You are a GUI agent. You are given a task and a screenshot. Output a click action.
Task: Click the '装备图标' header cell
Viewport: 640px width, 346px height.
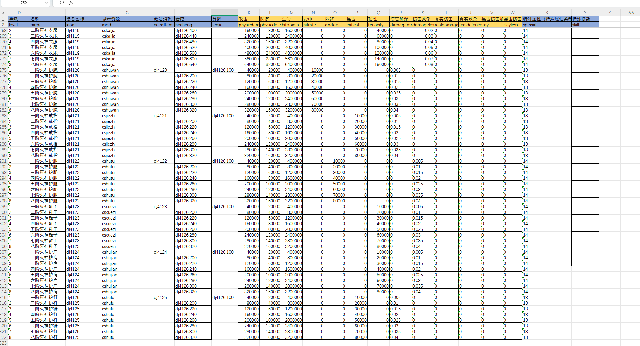coord(83,19)
